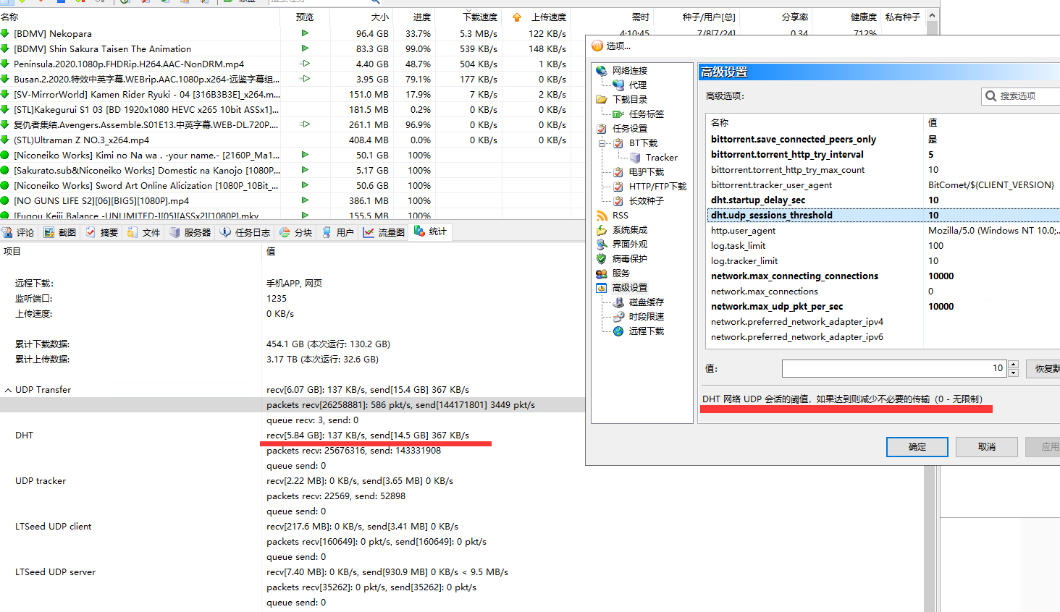Viewport: 1060px width, 612px height.
Task: Collapse the BT下载 tree node
Action: (x=602, y=143)
